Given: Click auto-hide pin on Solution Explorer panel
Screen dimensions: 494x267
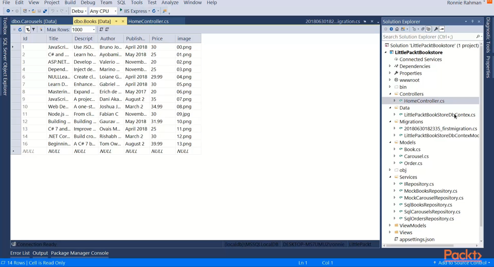Looking at the screenshot, I should coord(473,21).
